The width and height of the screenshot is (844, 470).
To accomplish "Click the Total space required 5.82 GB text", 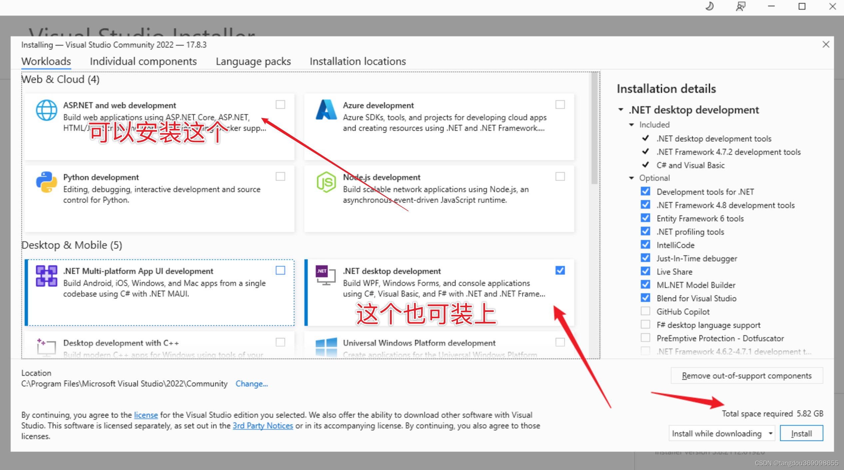I will pos(772,414).
